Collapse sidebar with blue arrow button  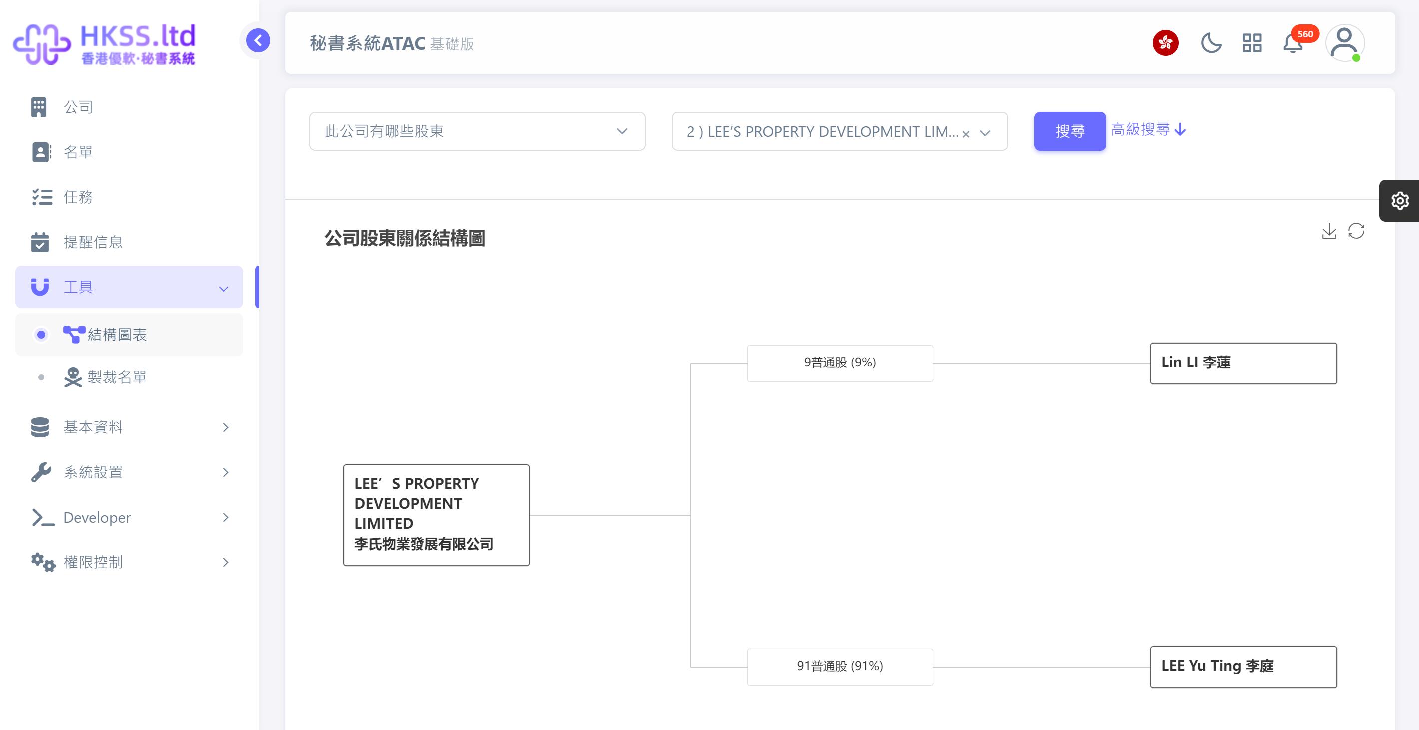258,41
